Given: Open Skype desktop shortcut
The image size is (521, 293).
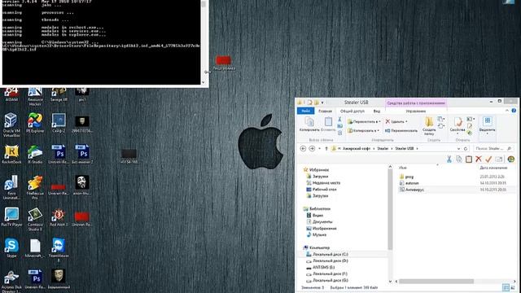Looking at the screenshot, I should coord(11,247).
